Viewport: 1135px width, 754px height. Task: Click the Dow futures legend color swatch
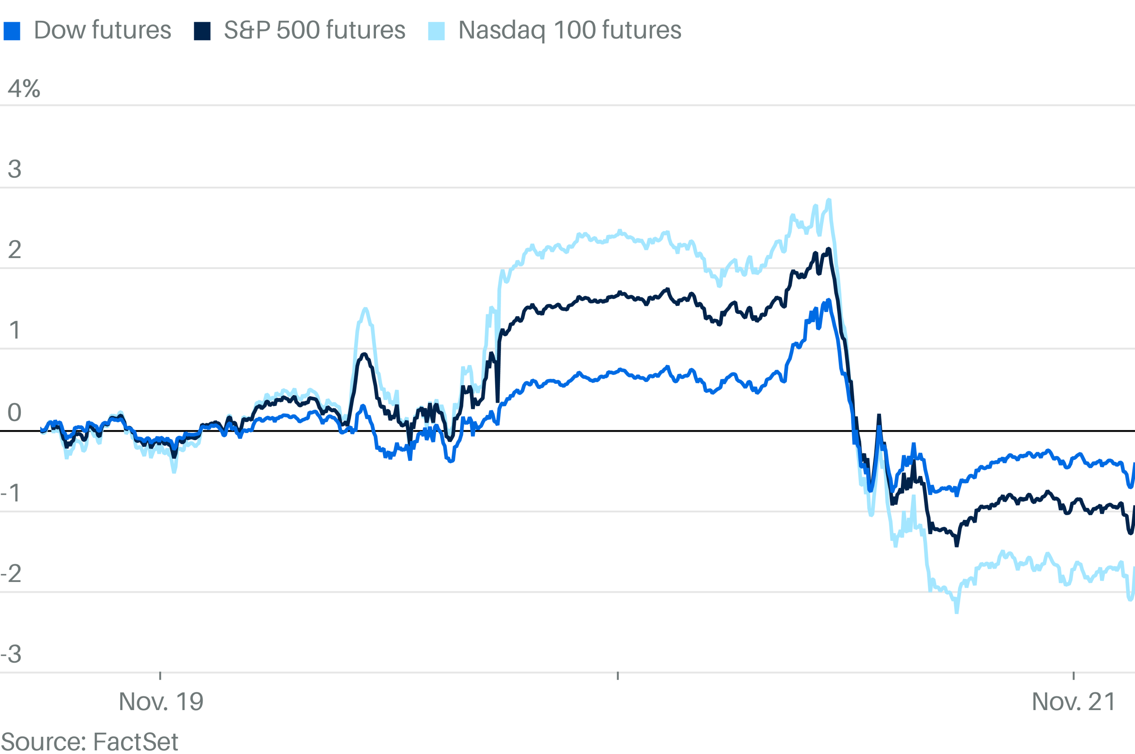(12, 31)
